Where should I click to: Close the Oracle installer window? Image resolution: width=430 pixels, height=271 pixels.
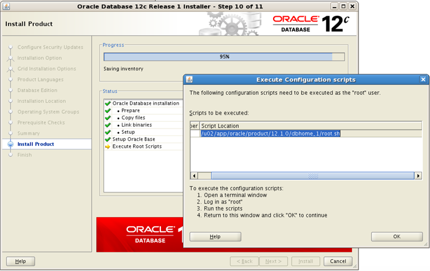pyautogui.click(x=352, y=6)
